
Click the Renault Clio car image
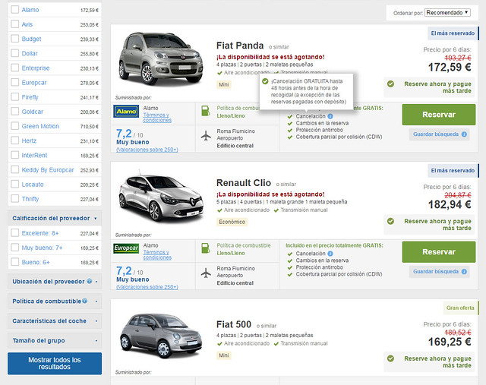161,197
